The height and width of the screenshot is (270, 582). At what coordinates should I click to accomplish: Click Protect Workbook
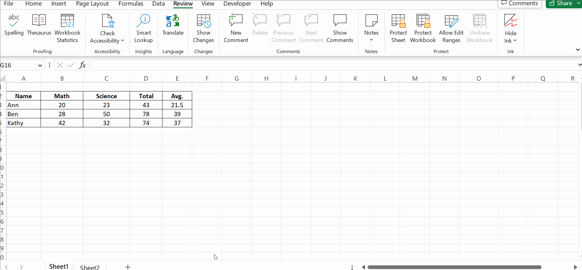pyautogui.click(x=423, y=28)
